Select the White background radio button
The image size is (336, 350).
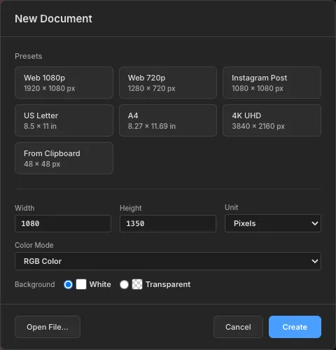(68, 284)
